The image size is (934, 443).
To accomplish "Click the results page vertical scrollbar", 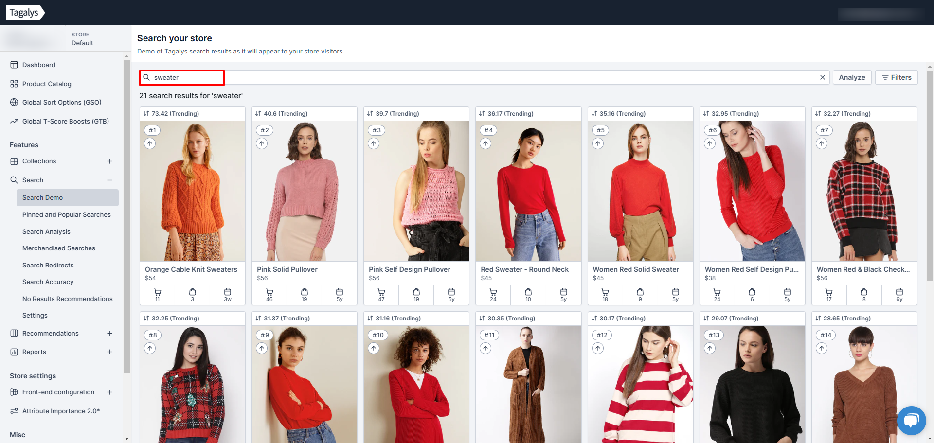I will click(x=930, y=176).
